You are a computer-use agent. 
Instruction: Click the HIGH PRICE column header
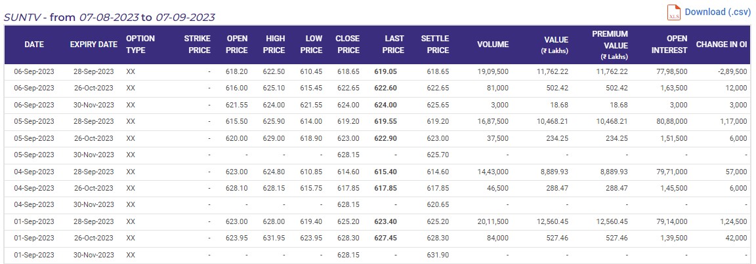pyautogui.click(x=274, y=45)
